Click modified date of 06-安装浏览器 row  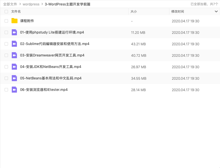(x=186, y=90)
